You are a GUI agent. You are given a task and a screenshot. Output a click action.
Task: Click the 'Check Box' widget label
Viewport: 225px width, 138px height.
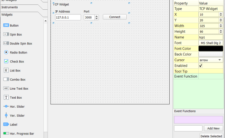tap(17, 61)
